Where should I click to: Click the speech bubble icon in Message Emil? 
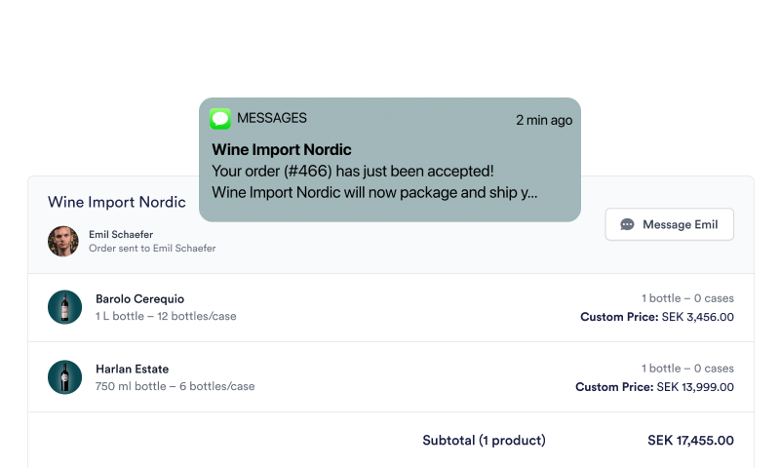tap(627, 224)
